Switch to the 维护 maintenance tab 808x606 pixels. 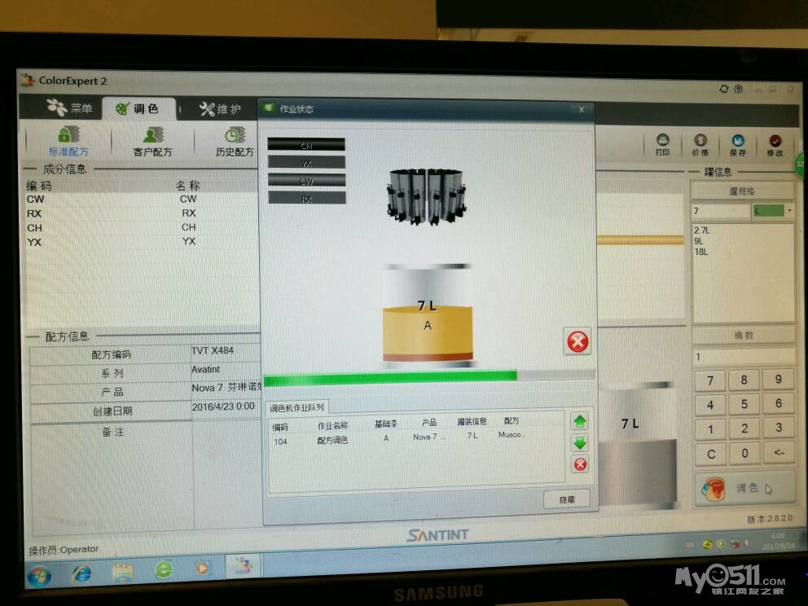220,109
